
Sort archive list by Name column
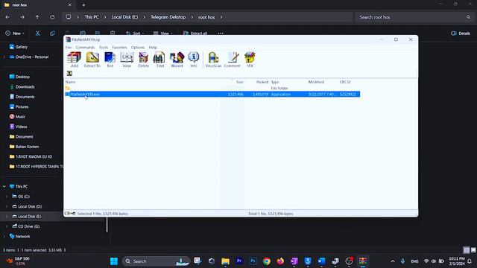(71, 82)
